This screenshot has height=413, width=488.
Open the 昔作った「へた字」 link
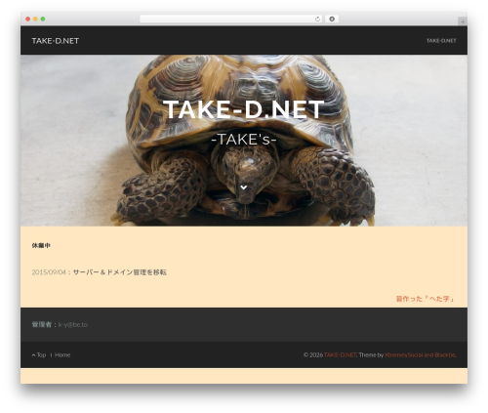coord(426,299)
